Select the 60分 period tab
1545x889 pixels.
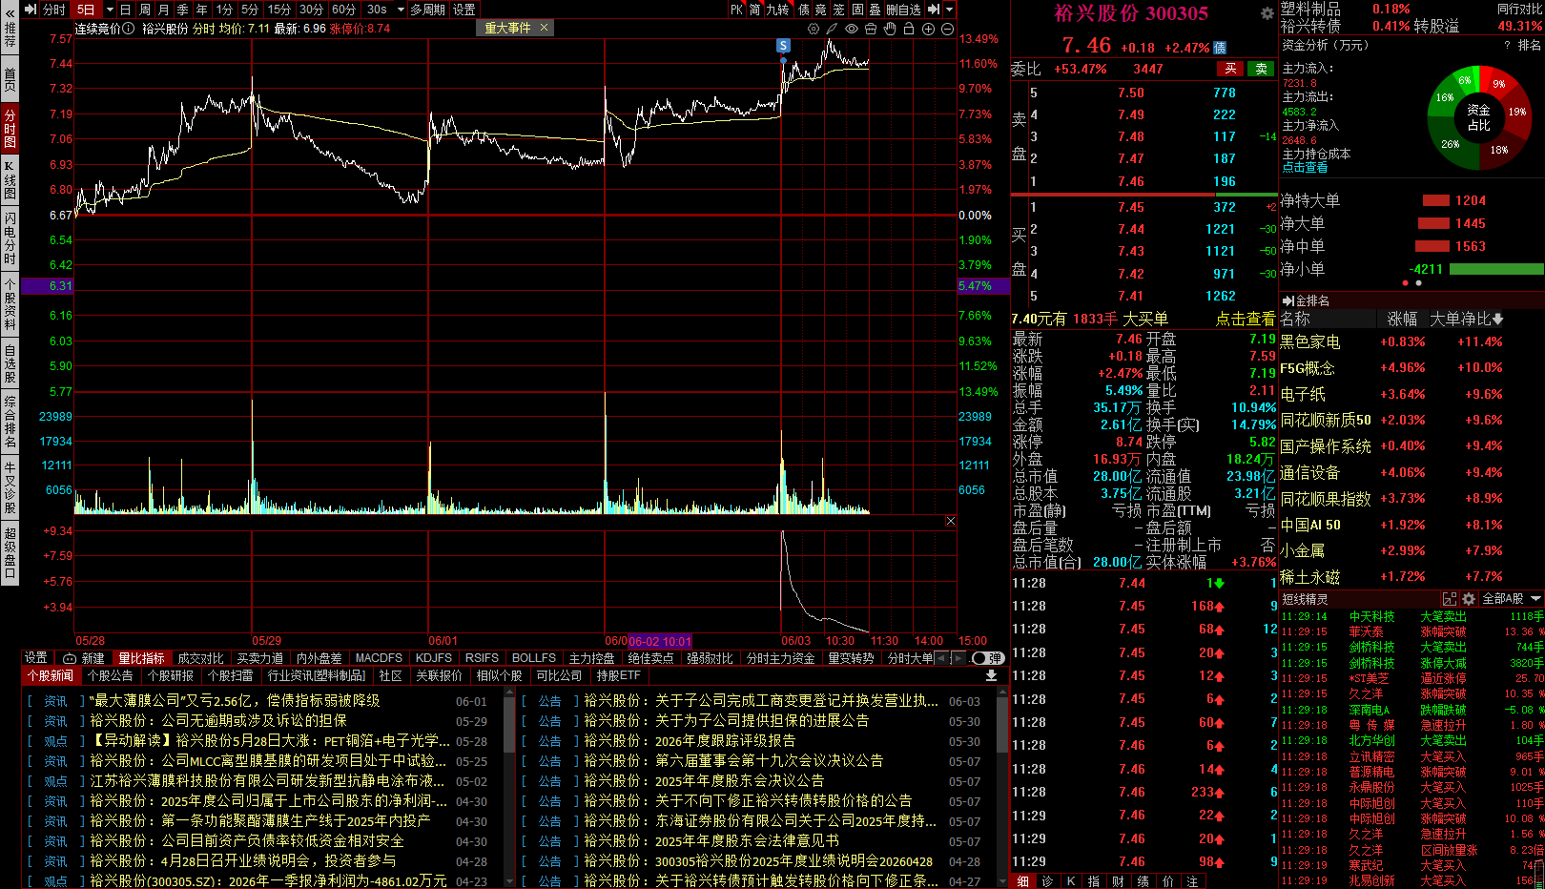click(343, 10)
